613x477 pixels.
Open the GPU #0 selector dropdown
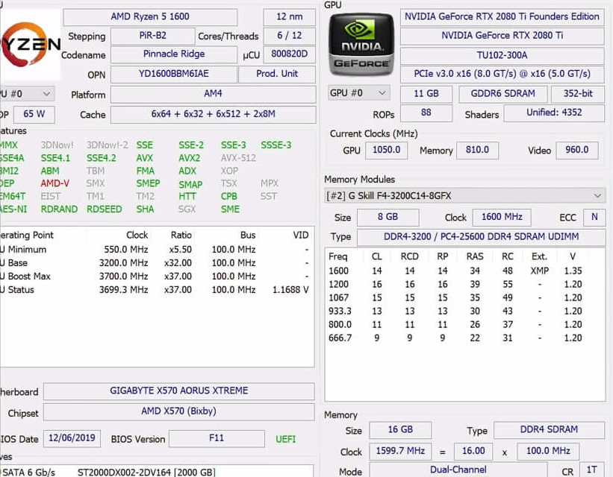coord(358,93)
